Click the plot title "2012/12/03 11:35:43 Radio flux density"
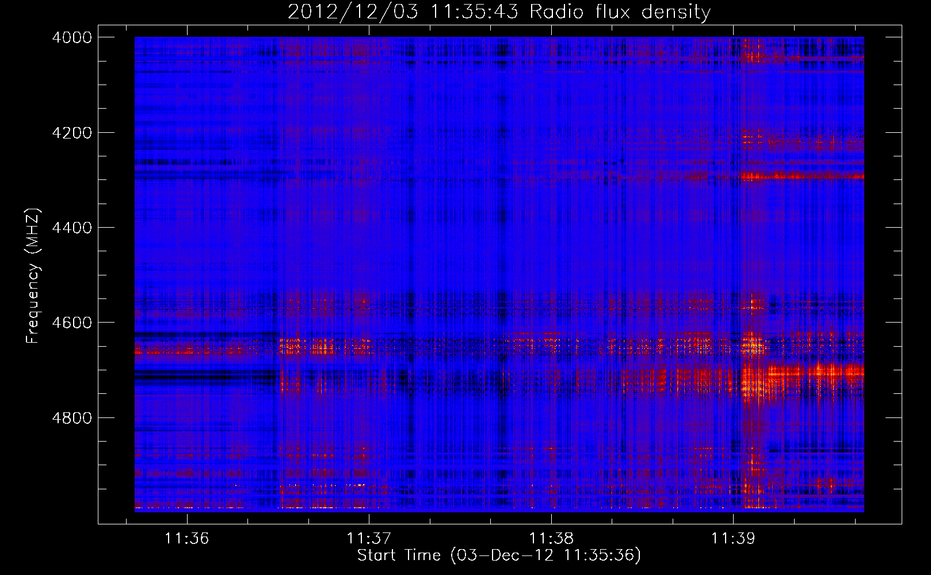Screen dimensions: 931x575 pyautogui.click(x=499, y=12)
